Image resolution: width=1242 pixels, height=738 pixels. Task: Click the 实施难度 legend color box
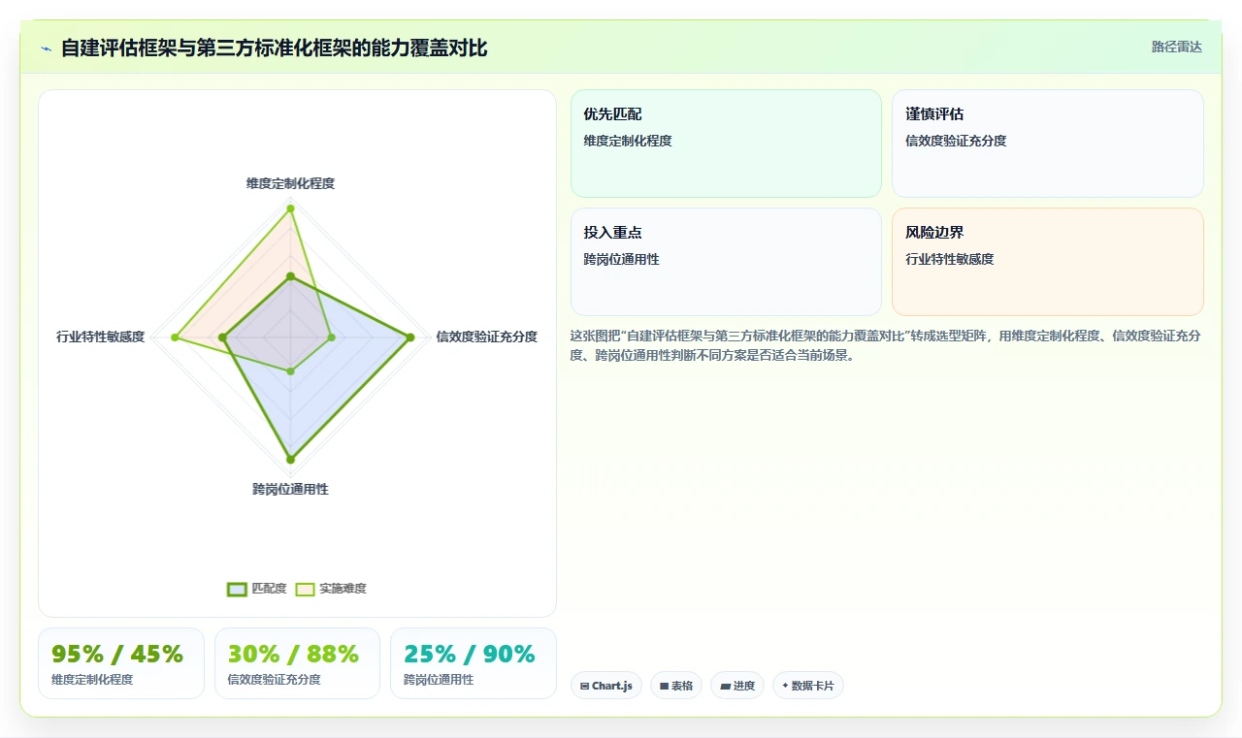[x=305, y=589]
